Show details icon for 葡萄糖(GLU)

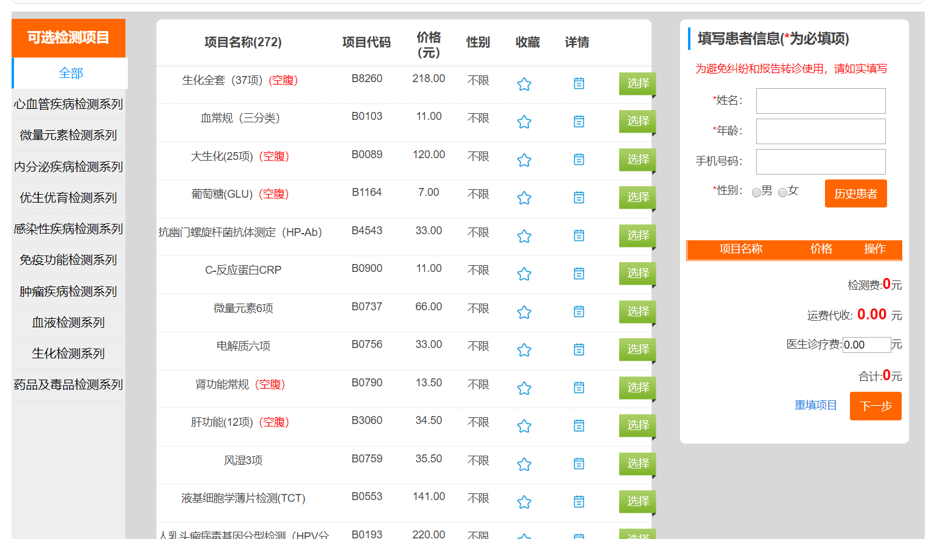(579, 198)
